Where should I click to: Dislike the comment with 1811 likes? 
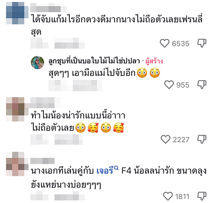[x=202, y=196]
